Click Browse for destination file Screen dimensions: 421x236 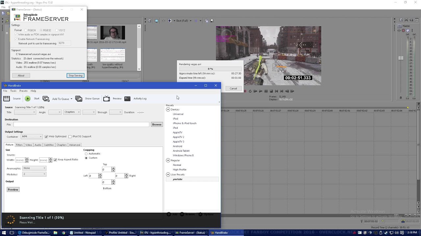click(x=157, y=125)
